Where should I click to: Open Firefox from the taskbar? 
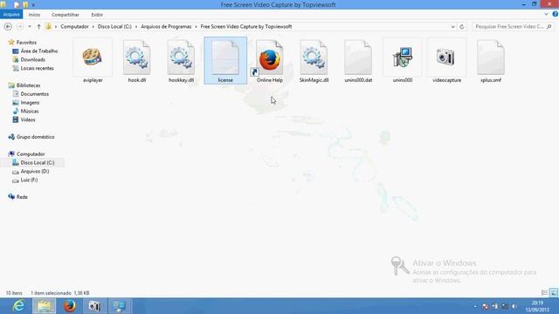[70, 306]
